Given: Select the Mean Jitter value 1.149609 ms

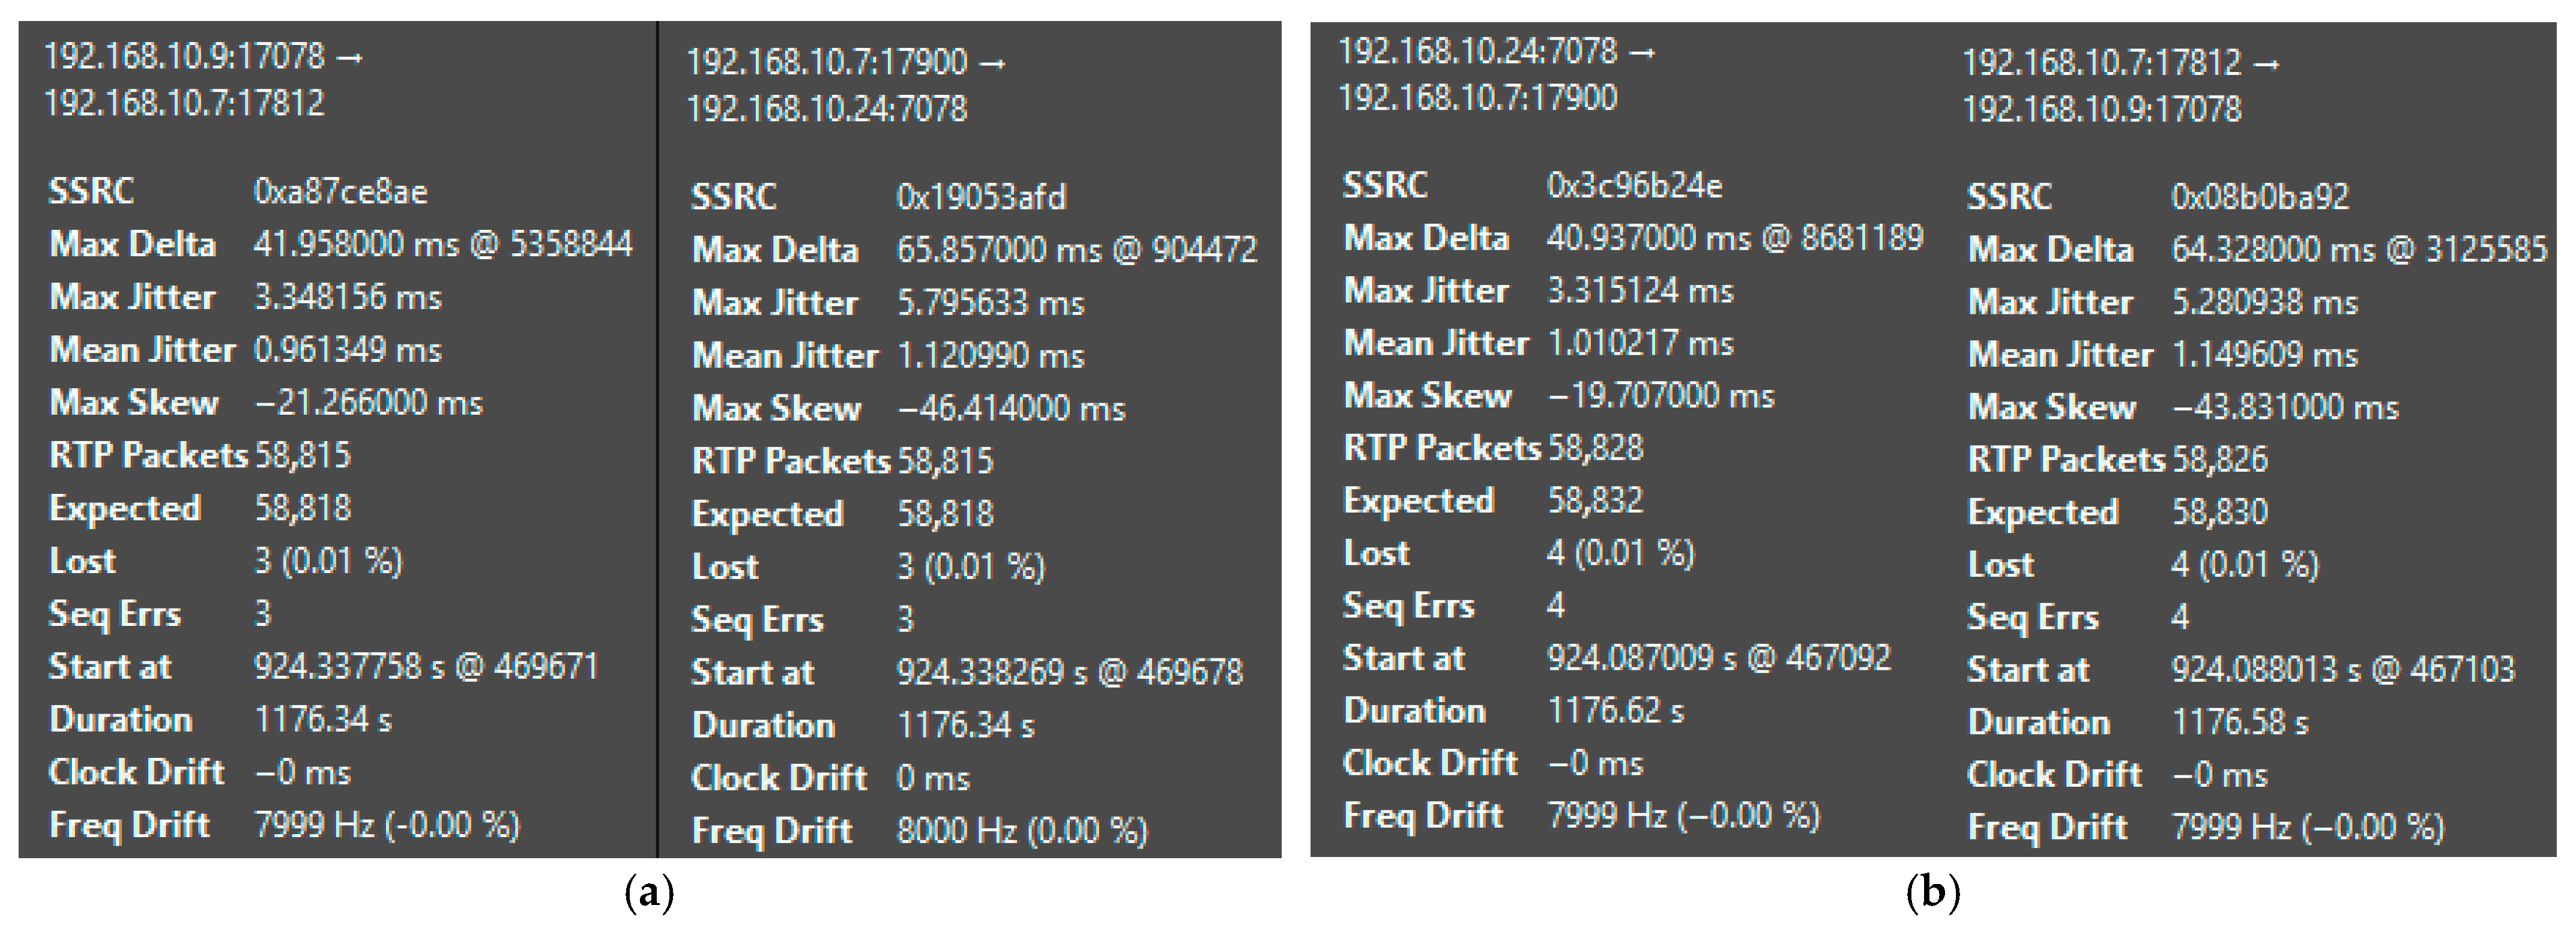Looking at the screenshot, I should tap(2264, 355).
